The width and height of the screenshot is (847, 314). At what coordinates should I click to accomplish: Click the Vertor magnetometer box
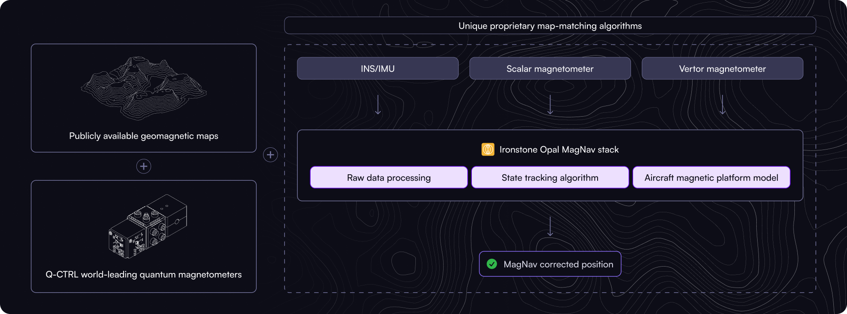723,68
